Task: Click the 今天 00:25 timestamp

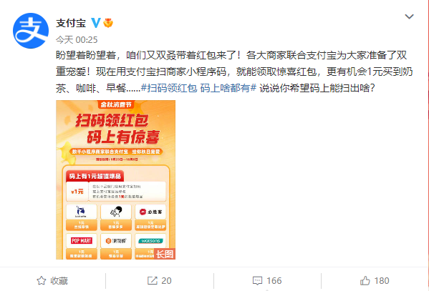Action: [x=77, y=40]
